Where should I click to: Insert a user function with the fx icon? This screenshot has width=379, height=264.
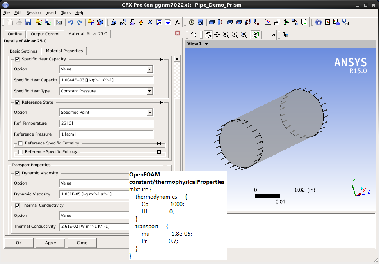click(x=177, y=23)
